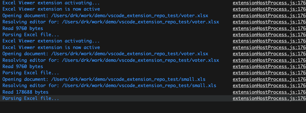Select first 'Excel Viewer extension activating...' message
Screen dimensions: 306x113
[51, 3]
